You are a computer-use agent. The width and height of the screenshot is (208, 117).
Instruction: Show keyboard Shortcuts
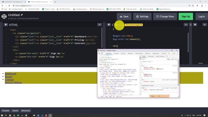pos(26,110)
